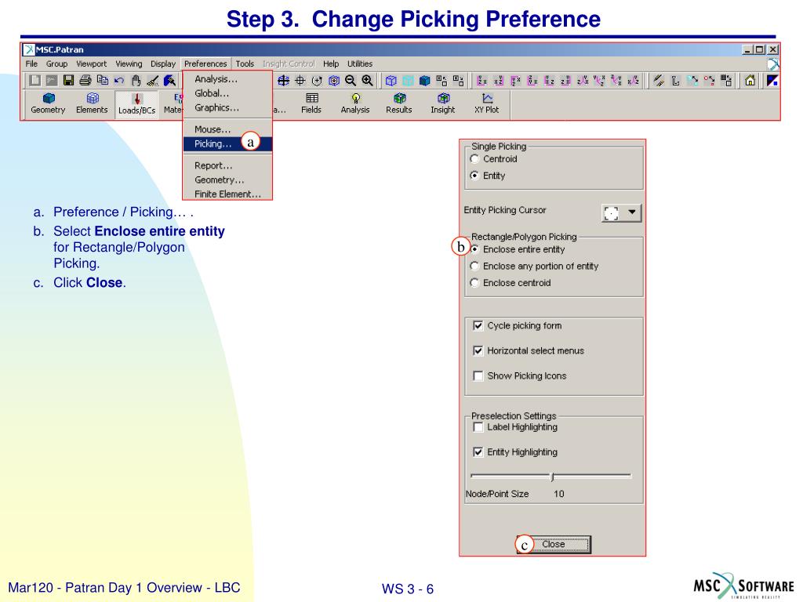Click the Undo arrow icon
This screenshot has height=602, width=803.
click(x=119, y=81)
